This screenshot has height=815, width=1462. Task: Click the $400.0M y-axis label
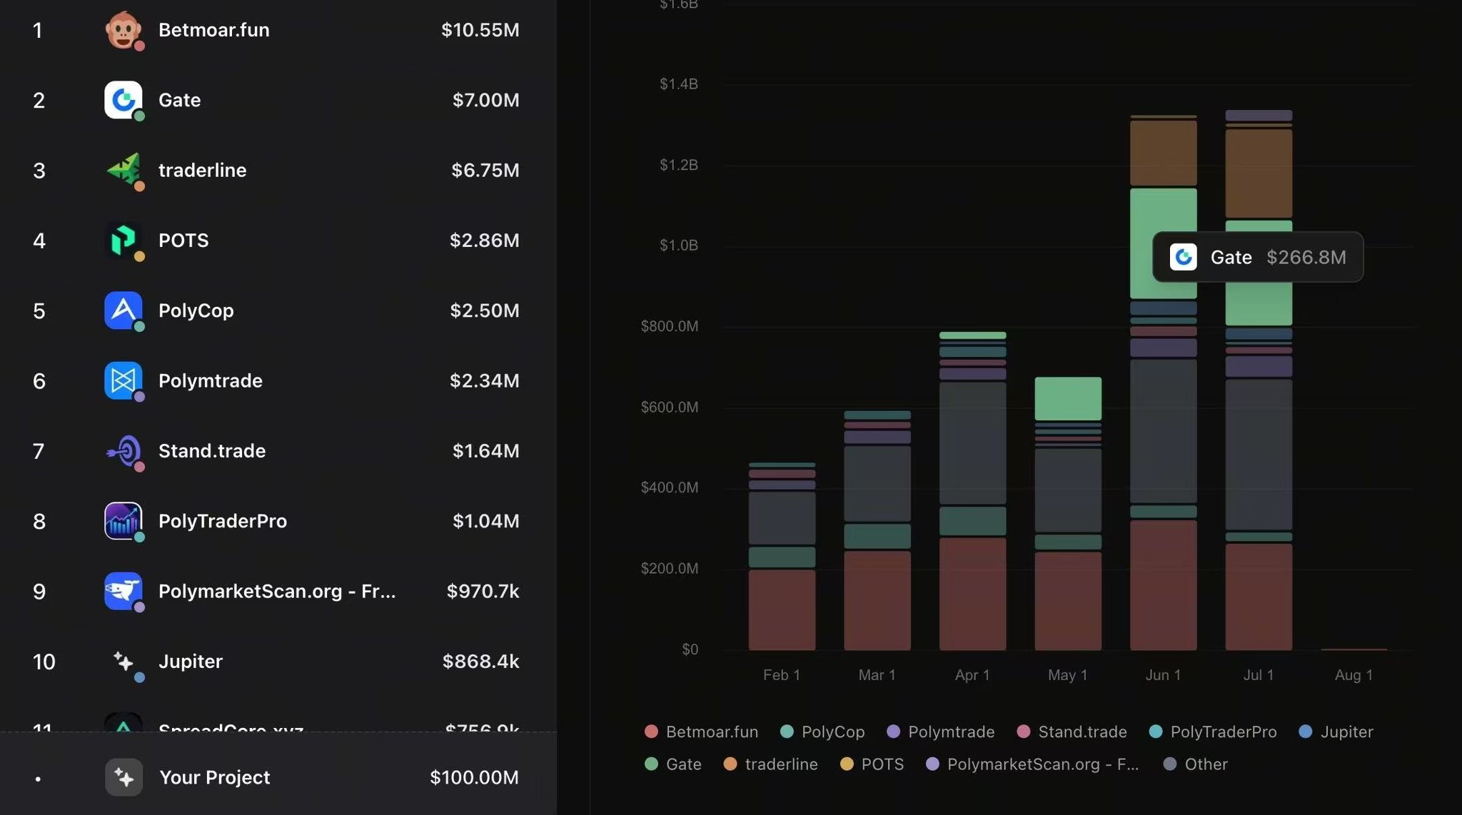670,487
